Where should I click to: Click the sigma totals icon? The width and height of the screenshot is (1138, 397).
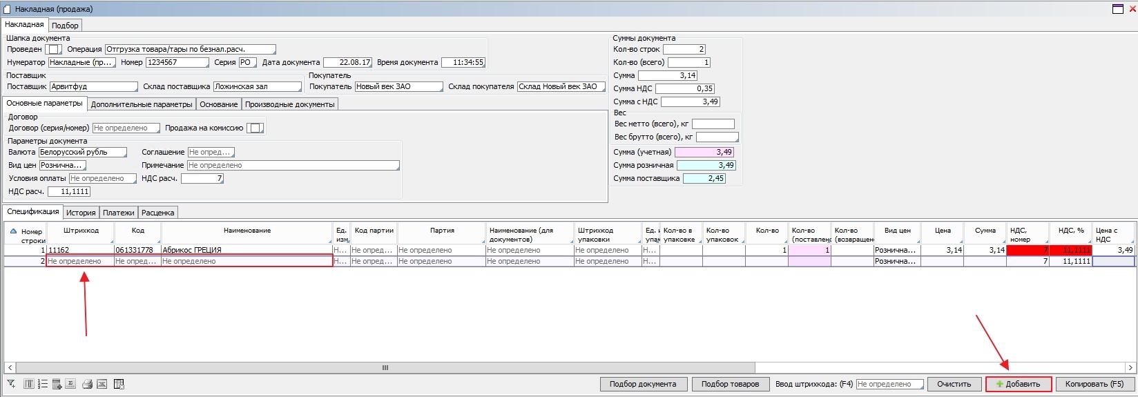pyautogui.click(x=70, y=384)
